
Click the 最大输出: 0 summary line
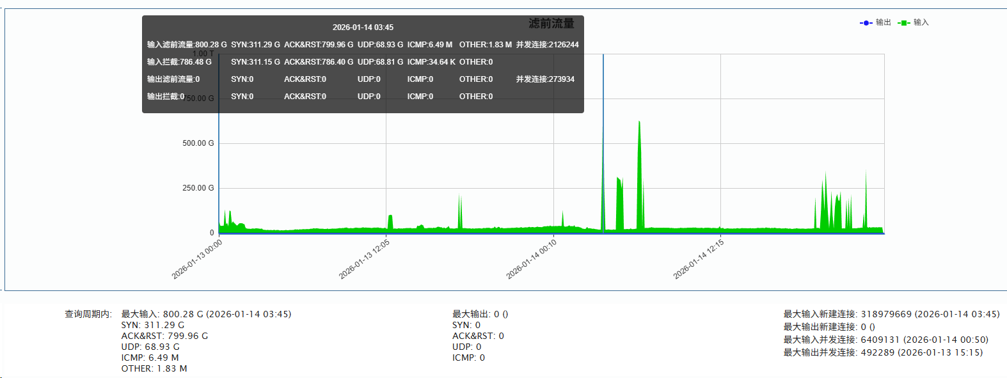[x=480, y=314]
